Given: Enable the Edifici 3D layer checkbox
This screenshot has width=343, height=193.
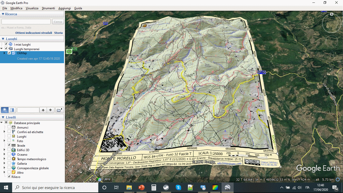Looking at the screenshot, I should pyautogui.click(x=9, y=150).
